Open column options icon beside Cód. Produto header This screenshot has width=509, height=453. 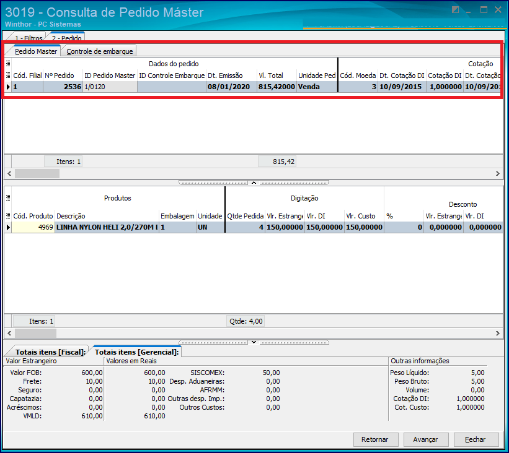point(8,216)
